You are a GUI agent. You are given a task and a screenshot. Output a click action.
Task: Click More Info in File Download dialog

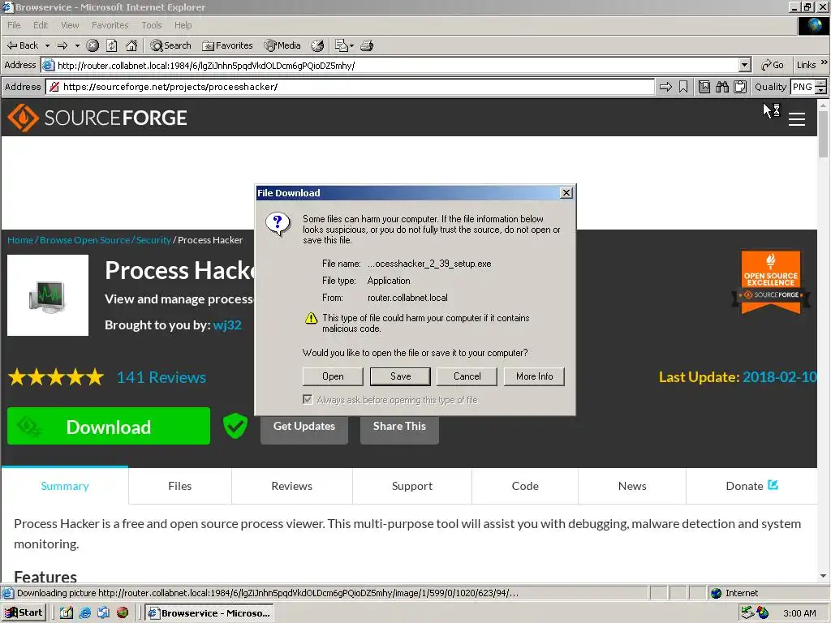pyautogui.click(x=534, y=376)
